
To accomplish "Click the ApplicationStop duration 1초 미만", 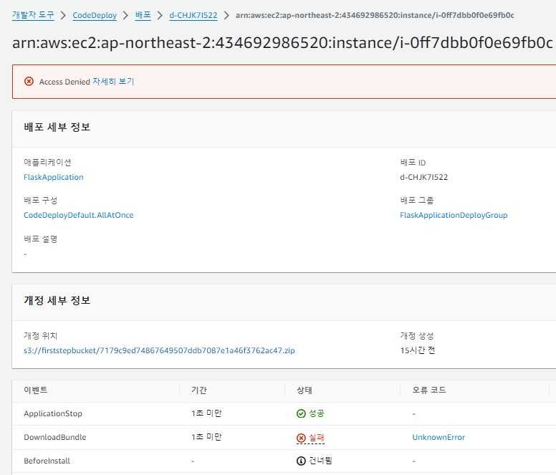I will click(x=206, y=413).
